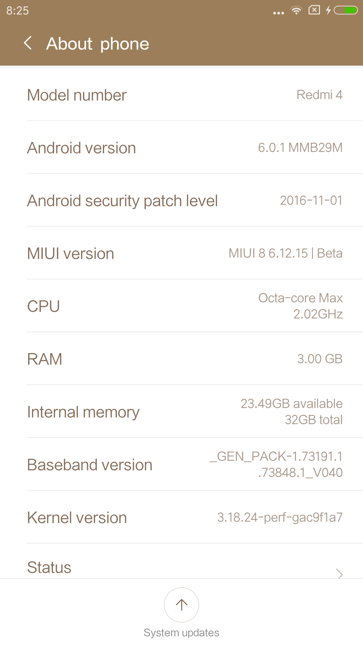Tap the About phone header title

click(97, 44)
